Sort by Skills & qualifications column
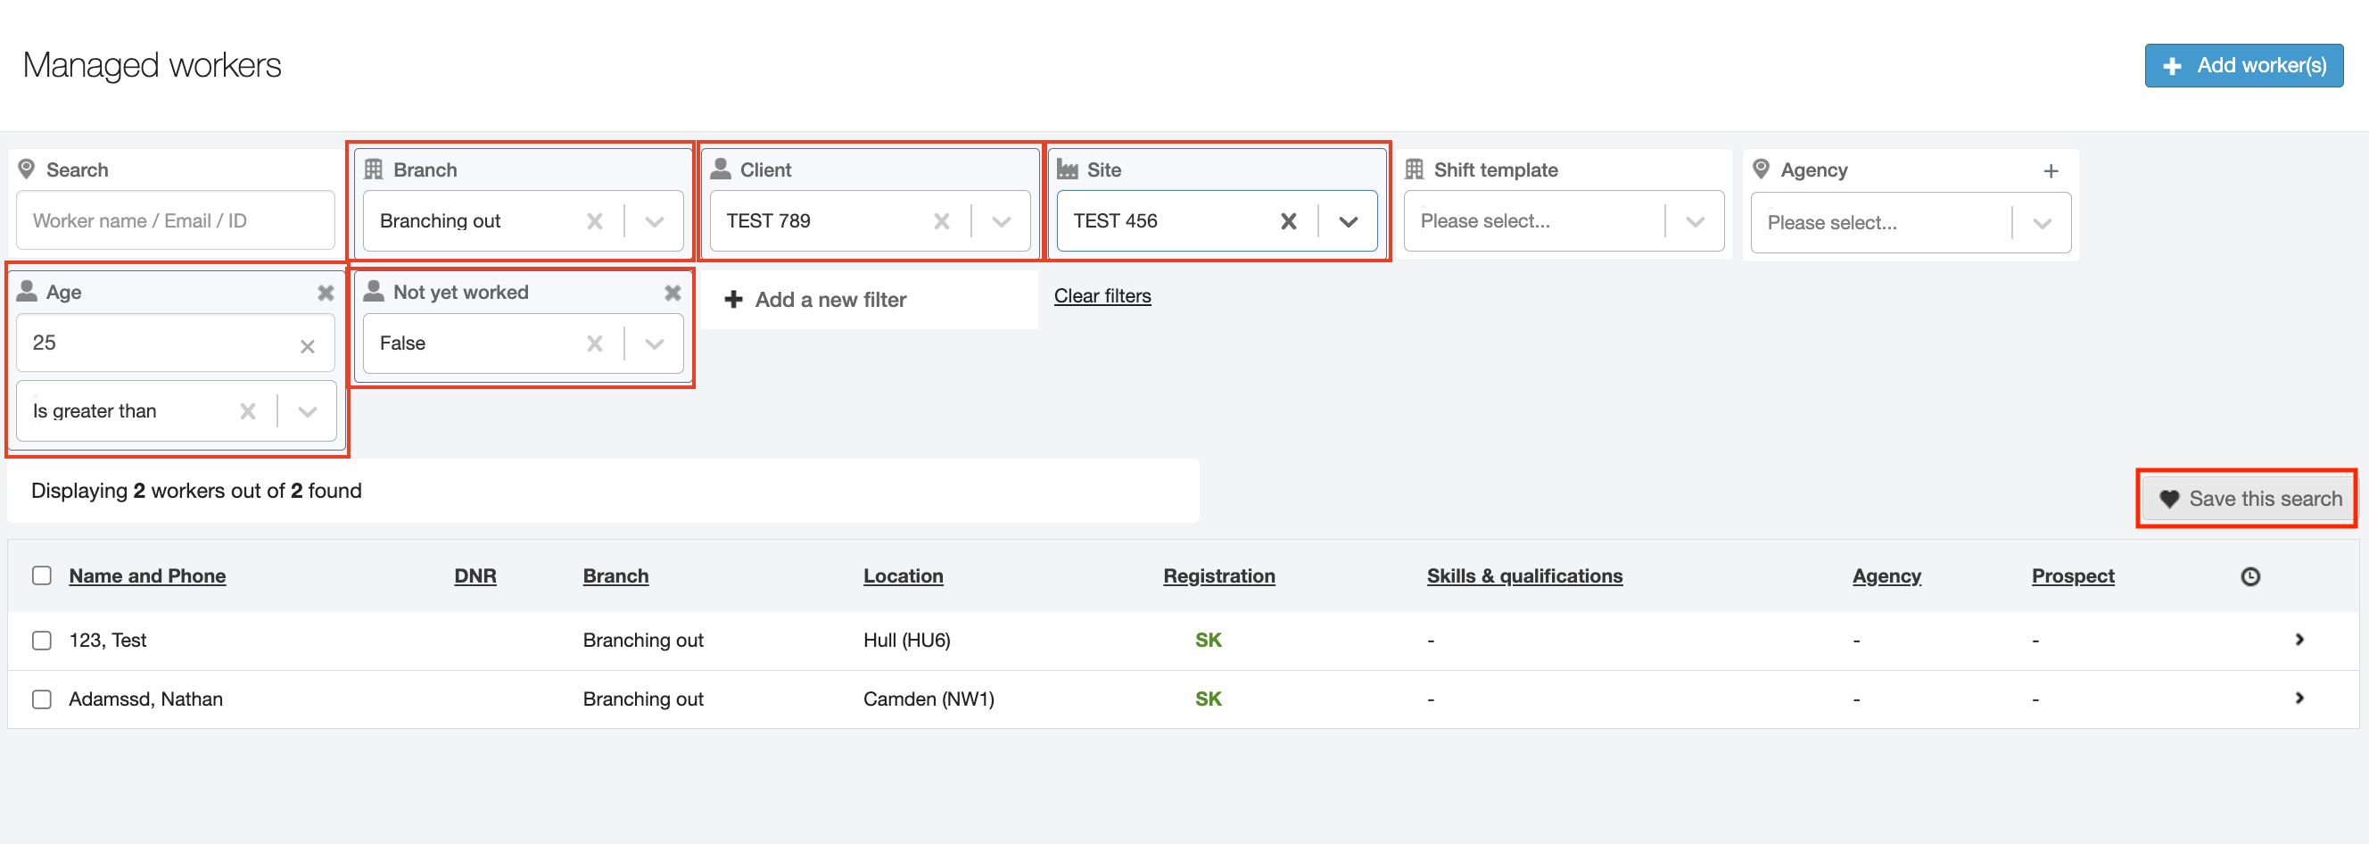The height and width of the screenshot is (844, 2369). pos(1523,575)
